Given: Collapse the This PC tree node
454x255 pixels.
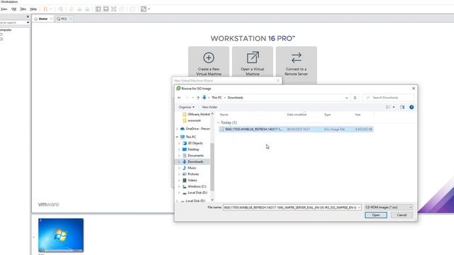Looking at the screenshot, I should click(x=177, y=137).
